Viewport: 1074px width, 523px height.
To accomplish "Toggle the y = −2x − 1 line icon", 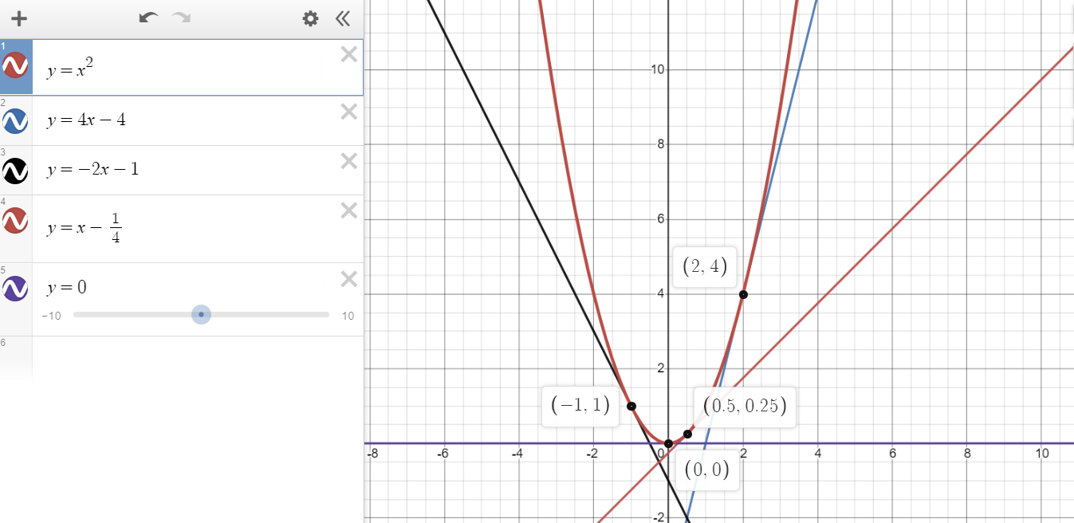I will click(16, 170).
